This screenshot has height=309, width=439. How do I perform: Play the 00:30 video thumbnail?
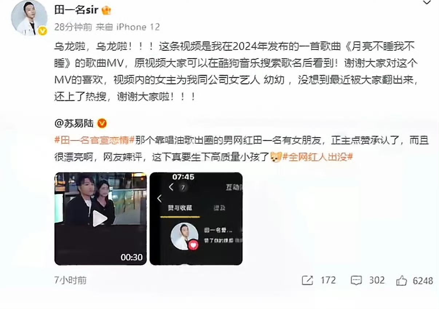click(100, 219)
